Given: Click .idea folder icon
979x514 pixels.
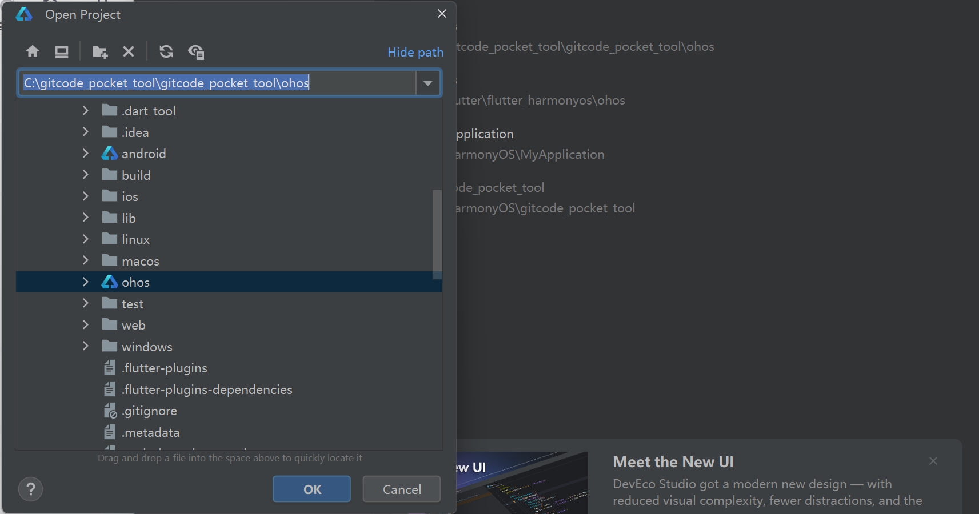Looking at the screenshot, I should (110, 132).
